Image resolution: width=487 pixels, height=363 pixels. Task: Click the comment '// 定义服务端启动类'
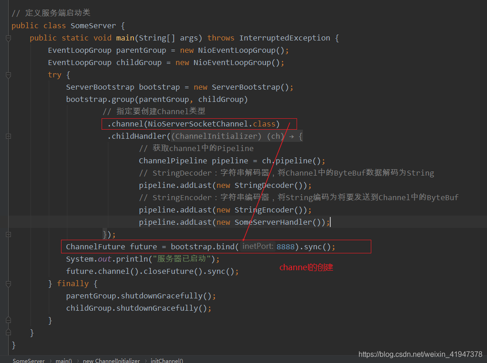pos(51,13)
